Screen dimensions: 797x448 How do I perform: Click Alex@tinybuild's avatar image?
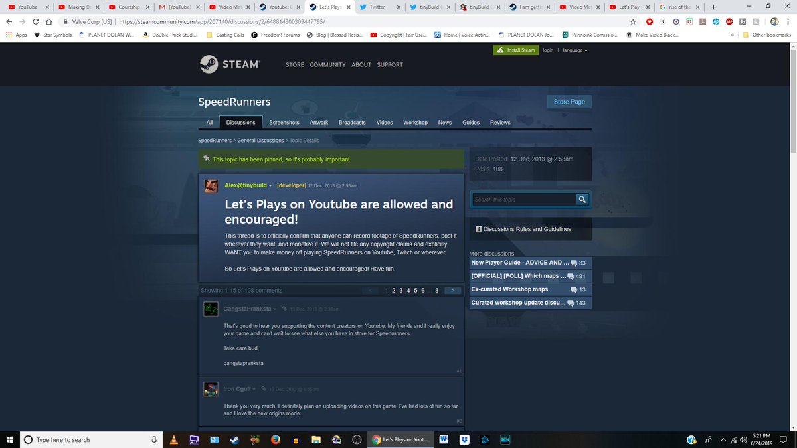[x=211, y=186]
